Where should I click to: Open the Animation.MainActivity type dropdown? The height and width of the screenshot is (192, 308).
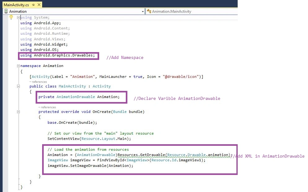(191, 11)
